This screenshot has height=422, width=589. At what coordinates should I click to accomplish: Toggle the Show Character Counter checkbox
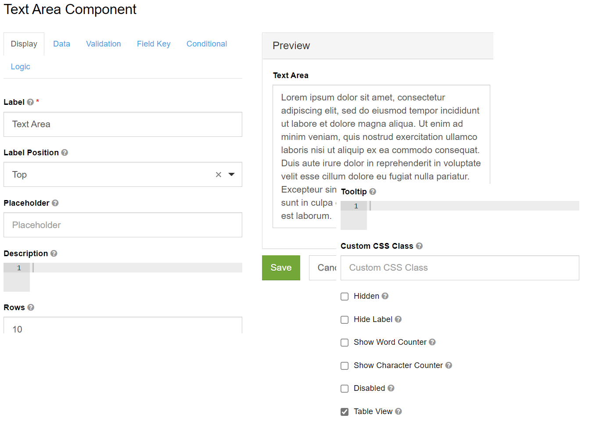345,366
